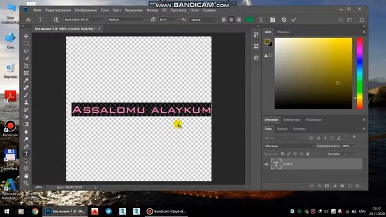Open the search icon in options bar
Screen dimensions: 386x217
click(340, 20)
